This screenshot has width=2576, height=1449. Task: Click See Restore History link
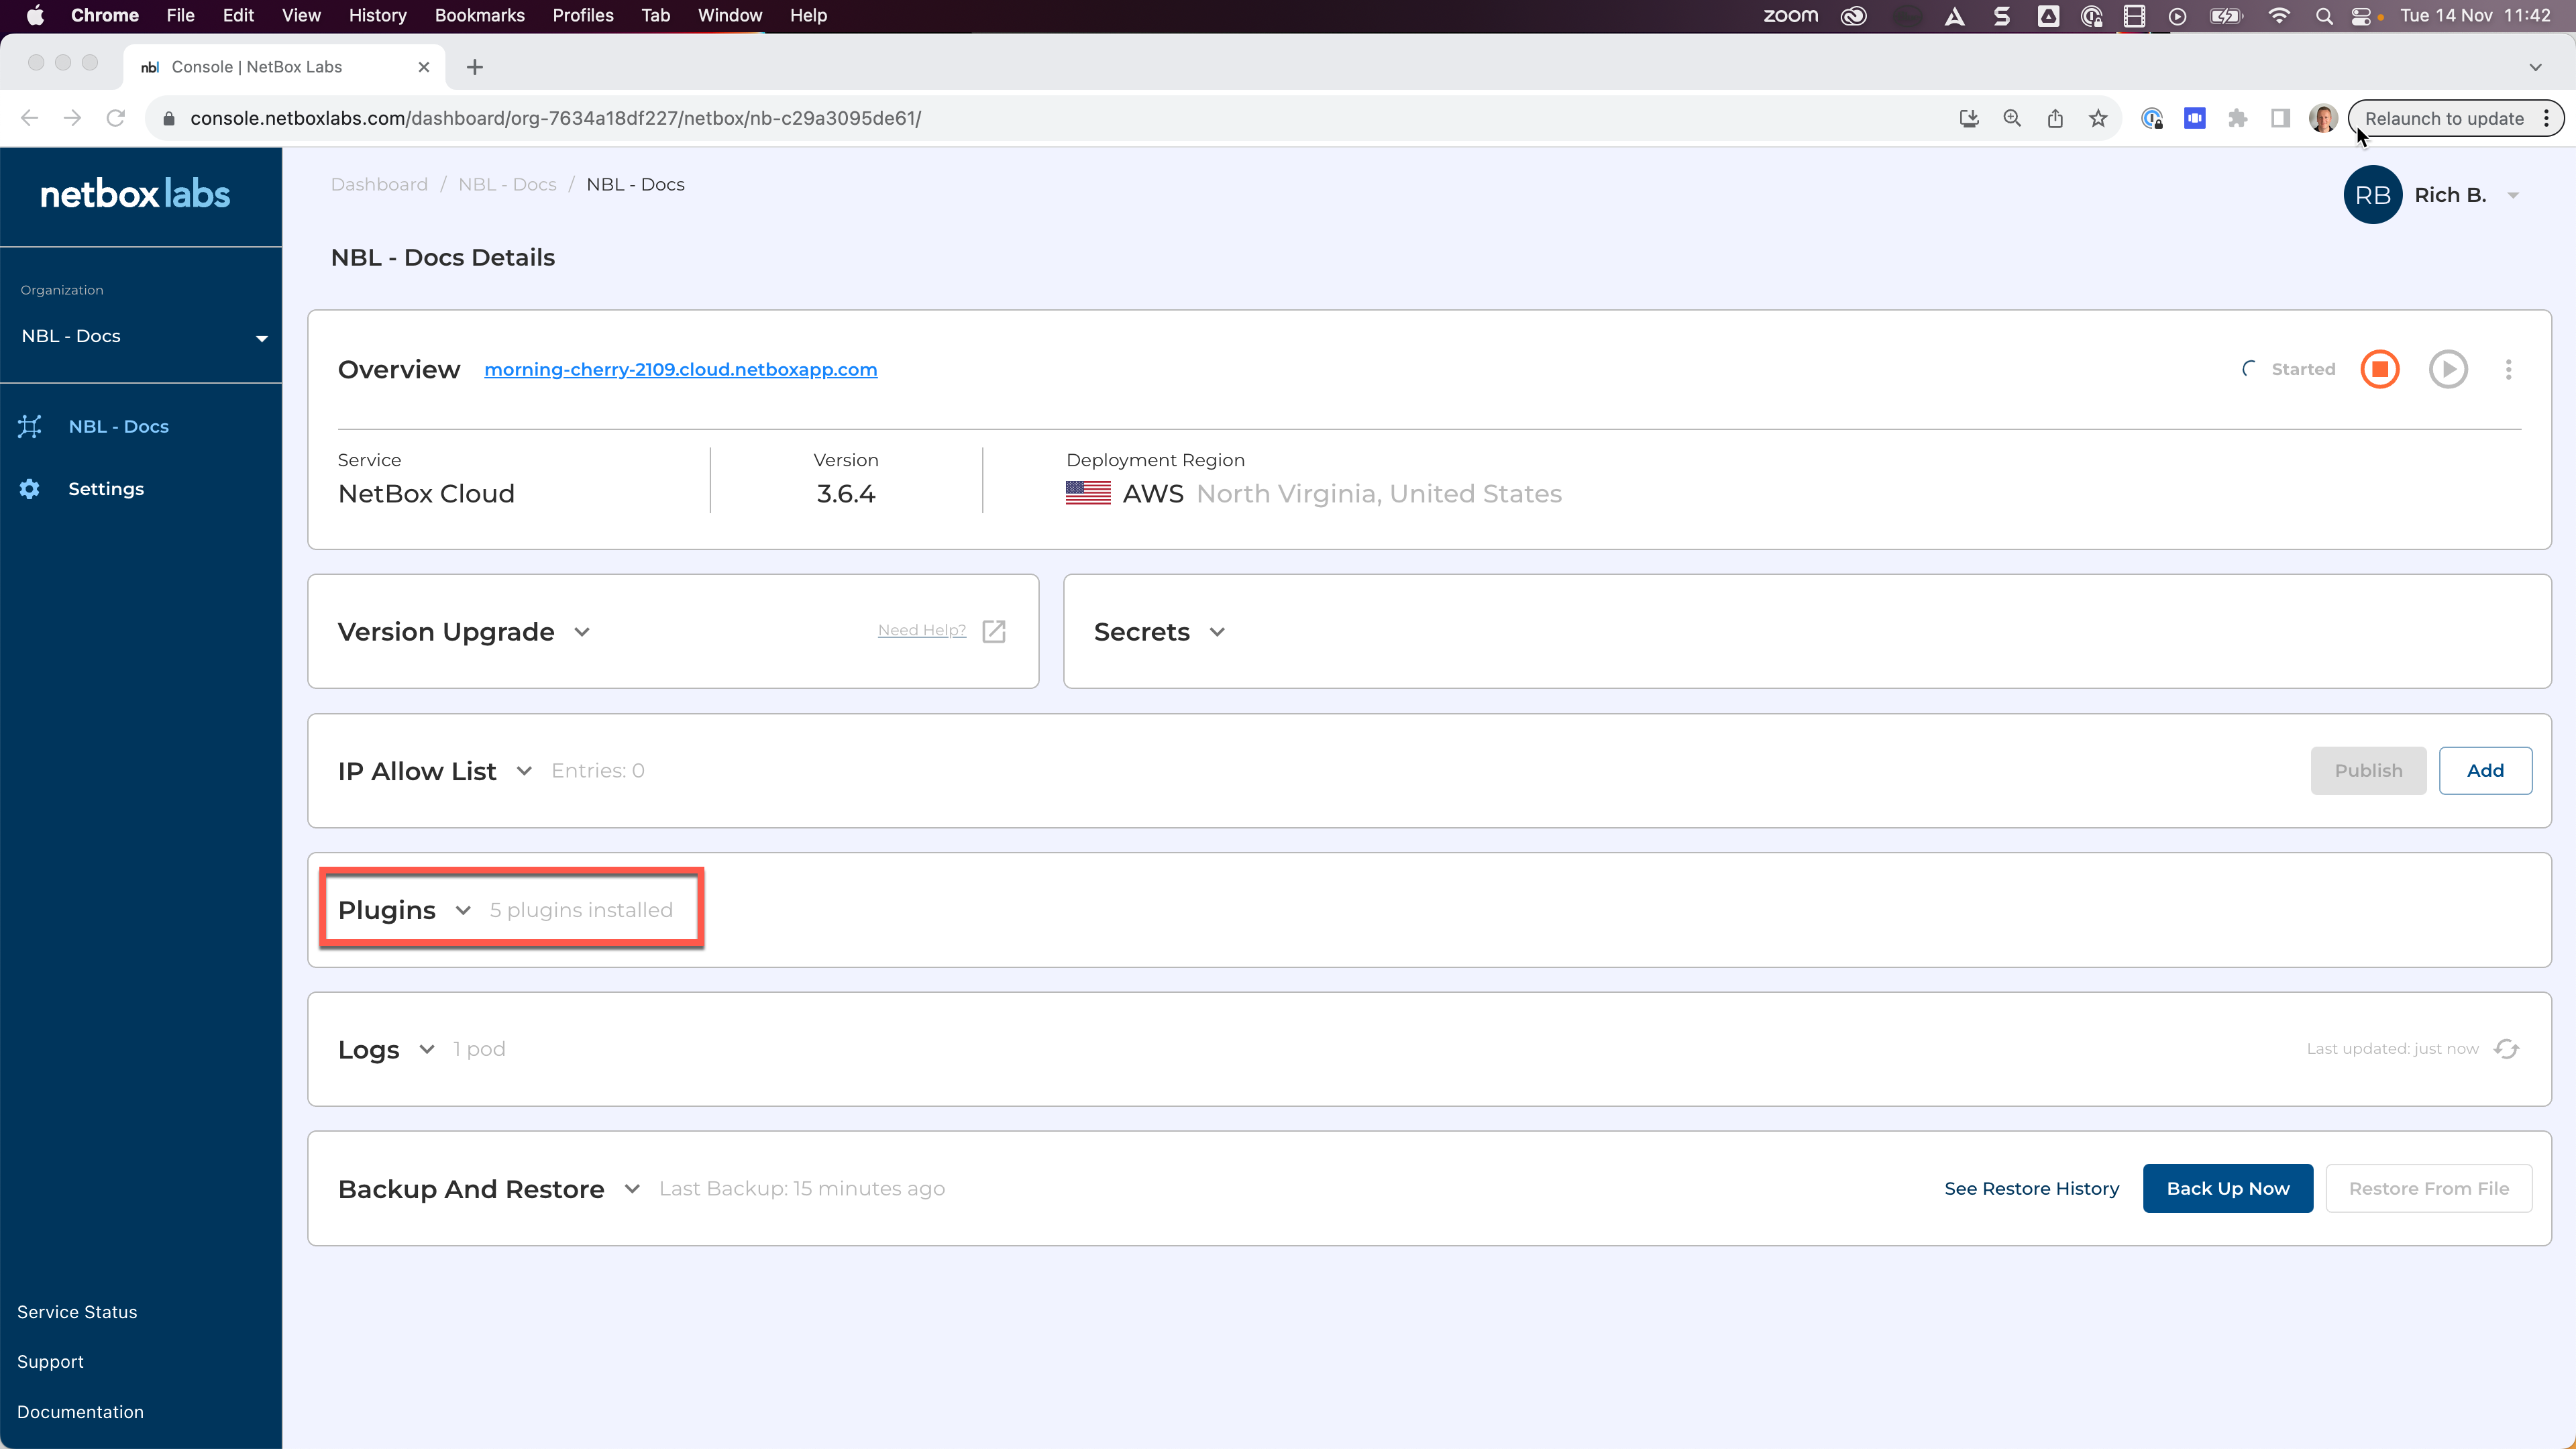pos(2031,1188)
